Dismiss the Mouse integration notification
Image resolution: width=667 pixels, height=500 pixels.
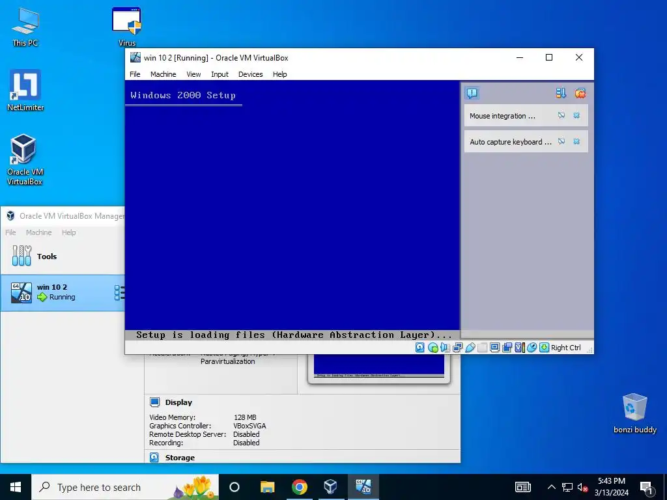576,115
